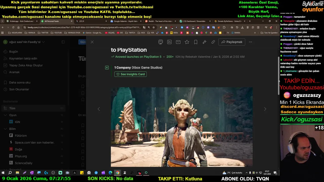Open the TWITCH bookmarks folder

coord(130,33)
